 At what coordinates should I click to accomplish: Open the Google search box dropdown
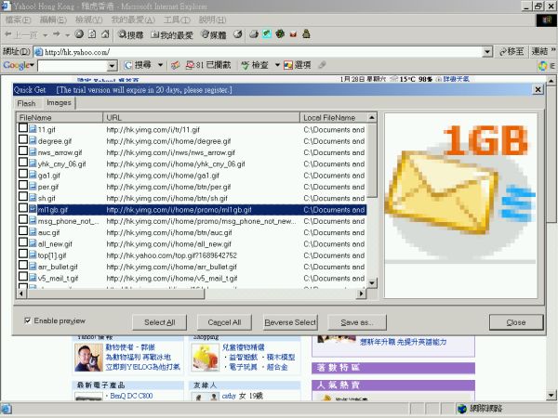click(x=112, y=65)
